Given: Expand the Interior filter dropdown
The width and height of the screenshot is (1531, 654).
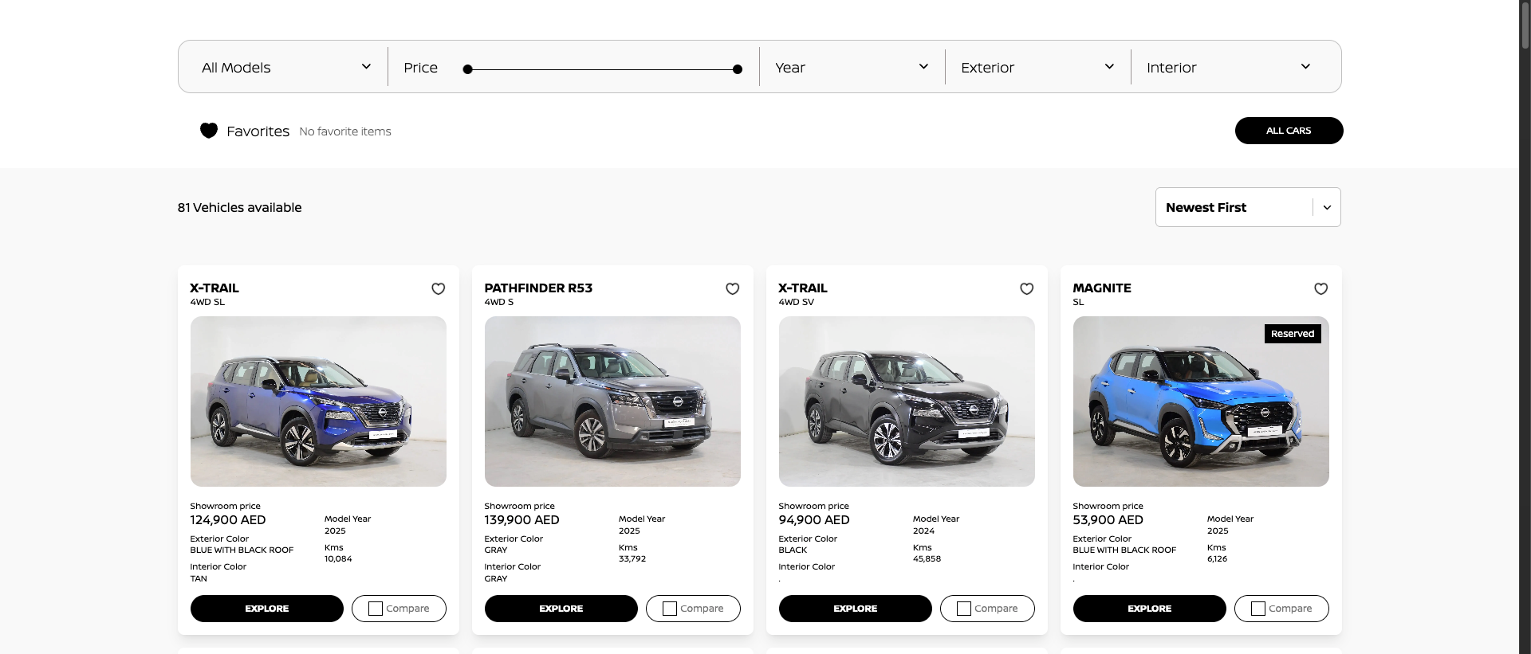Looking at the screenshot, I should [1229, 67].
